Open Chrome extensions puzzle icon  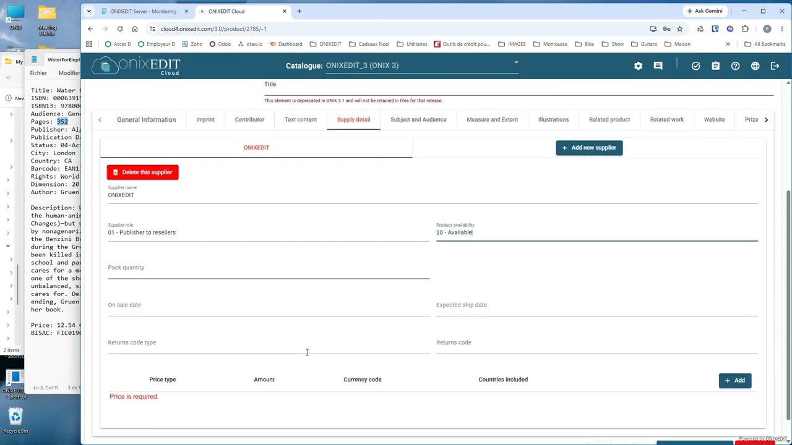tap(745, 28)
